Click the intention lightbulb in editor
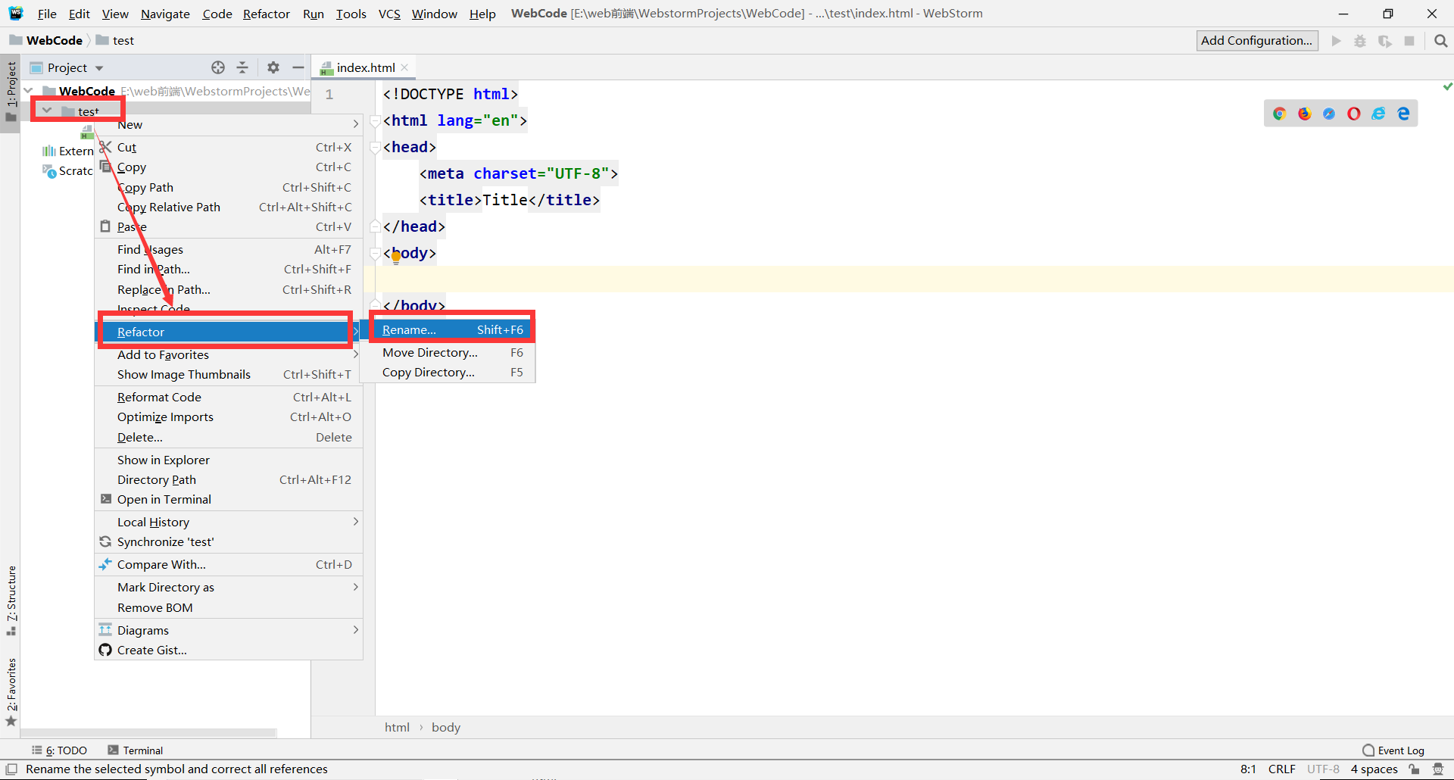Image resolution: width=1454 pixels, height=780 pixels. point(396,258)
